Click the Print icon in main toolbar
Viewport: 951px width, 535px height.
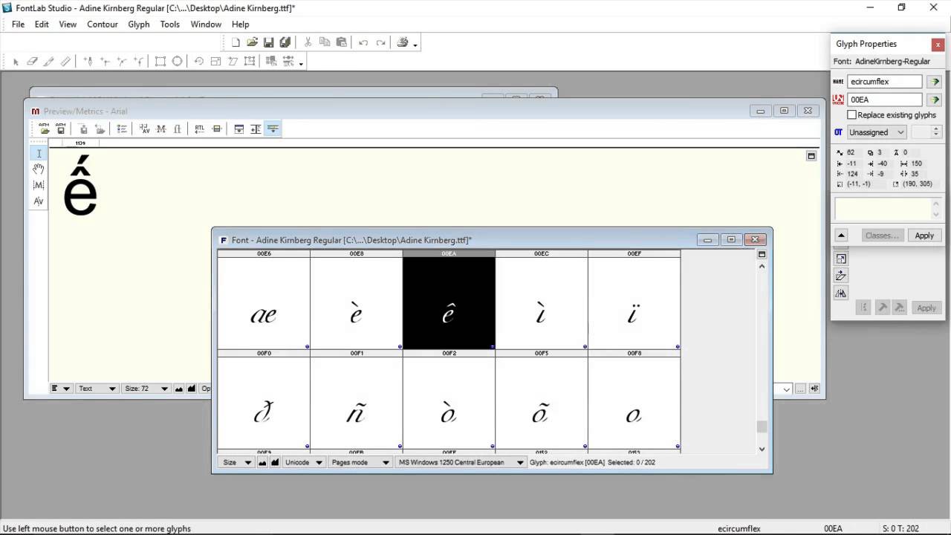(403, 42)
